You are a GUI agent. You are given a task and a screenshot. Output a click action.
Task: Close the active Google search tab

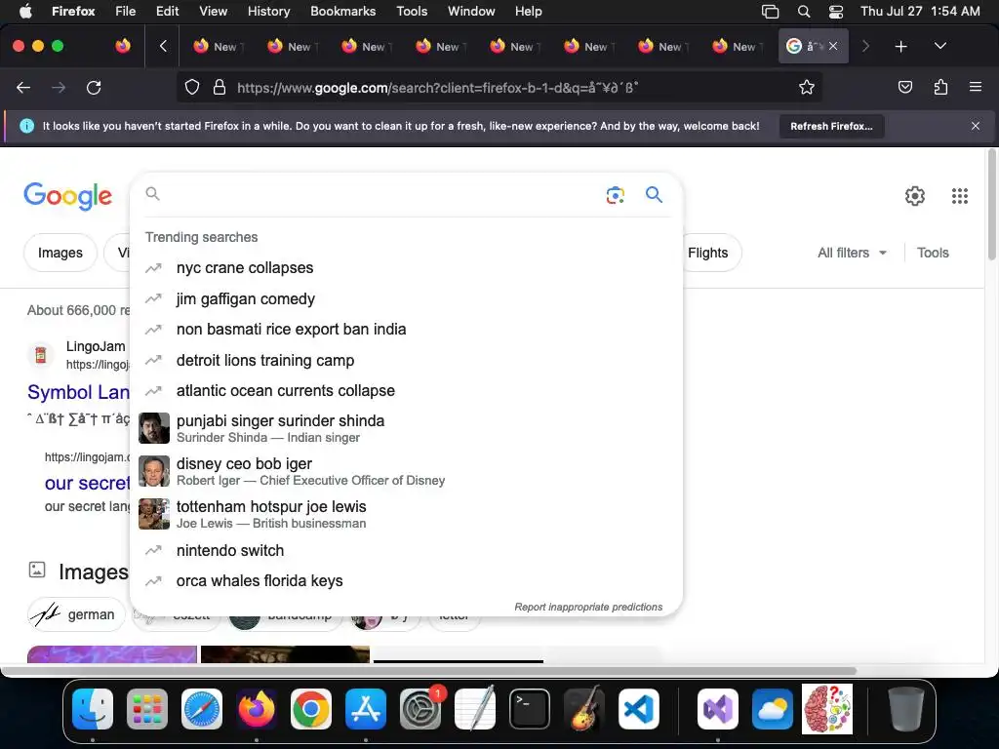pos(833,46)
